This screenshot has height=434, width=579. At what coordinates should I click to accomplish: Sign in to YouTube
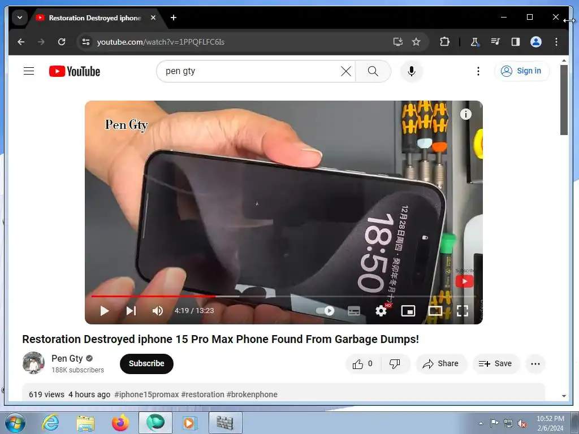[521, 71]
